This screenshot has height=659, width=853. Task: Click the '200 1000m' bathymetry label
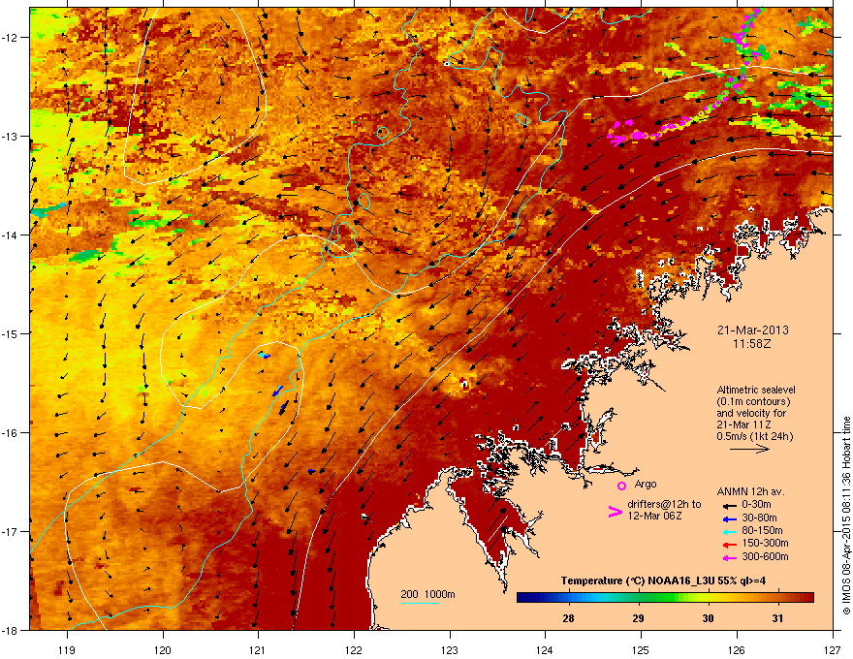(x=428, y=594)
